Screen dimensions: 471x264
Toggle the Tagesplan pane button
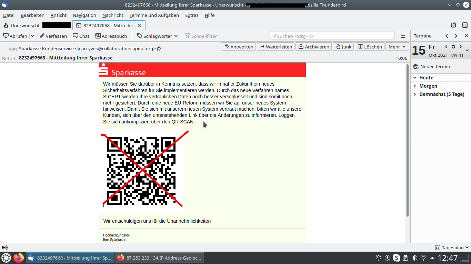pyautogui.click(x=452, y=247)
